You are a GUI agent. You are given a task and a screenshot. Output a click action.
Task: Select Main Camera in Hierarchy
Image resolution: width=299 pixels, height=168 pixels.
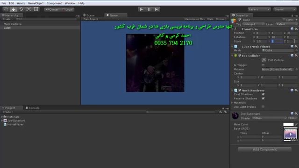point(13,24)
